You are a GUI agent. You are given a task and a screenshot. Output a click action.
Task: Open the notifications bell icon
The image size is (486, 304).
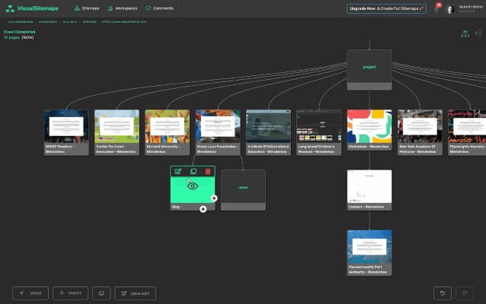point(436,8)
